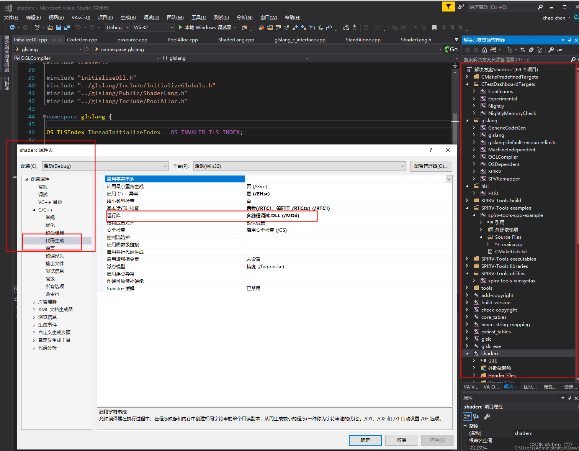579x451 pixels.
Task: Click the Pending Changes Filter clock icon
Action: coord(510,50)
